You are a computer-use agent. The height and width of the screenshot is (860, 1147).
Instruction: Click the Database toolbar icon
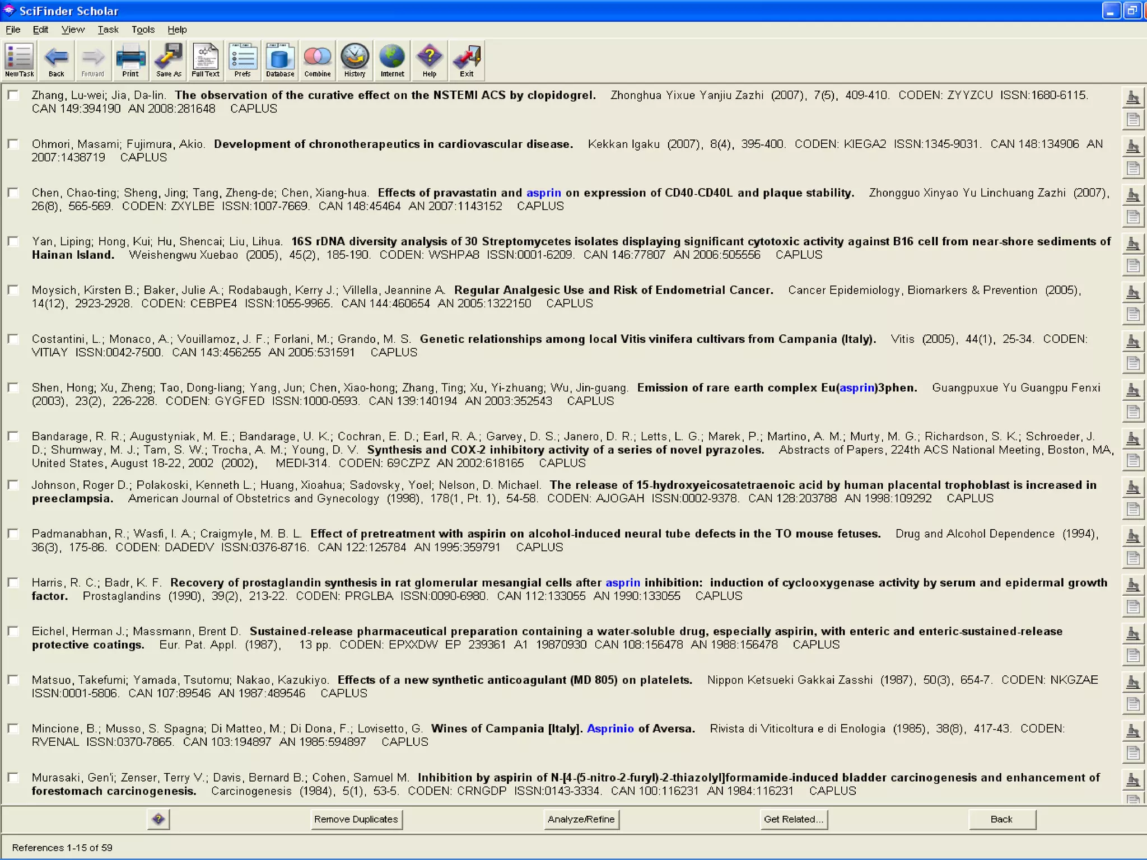[279, 60]
